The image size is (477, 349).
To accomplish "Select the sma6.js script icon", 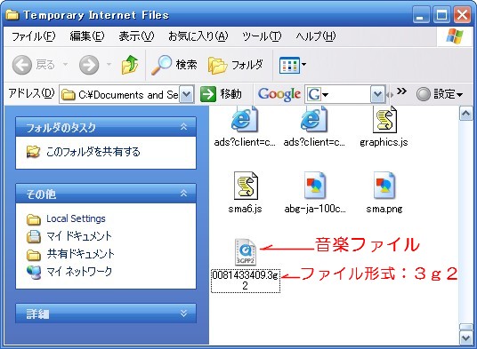I will tap(246, 186).
